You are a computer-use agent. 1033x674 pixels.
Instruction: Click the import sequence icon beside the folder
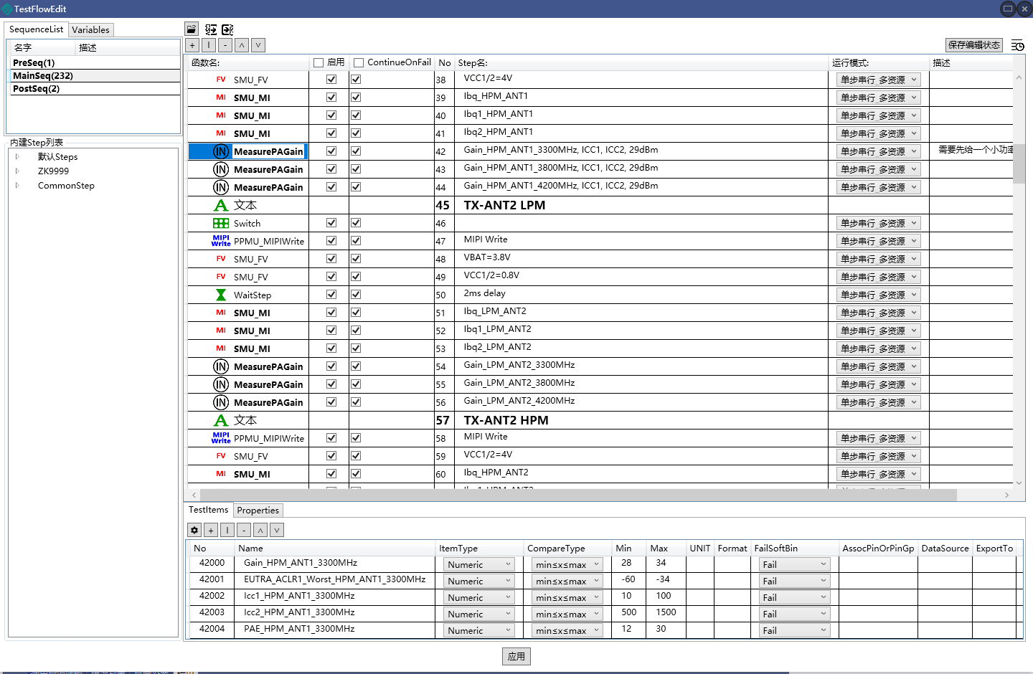[211, 29]
